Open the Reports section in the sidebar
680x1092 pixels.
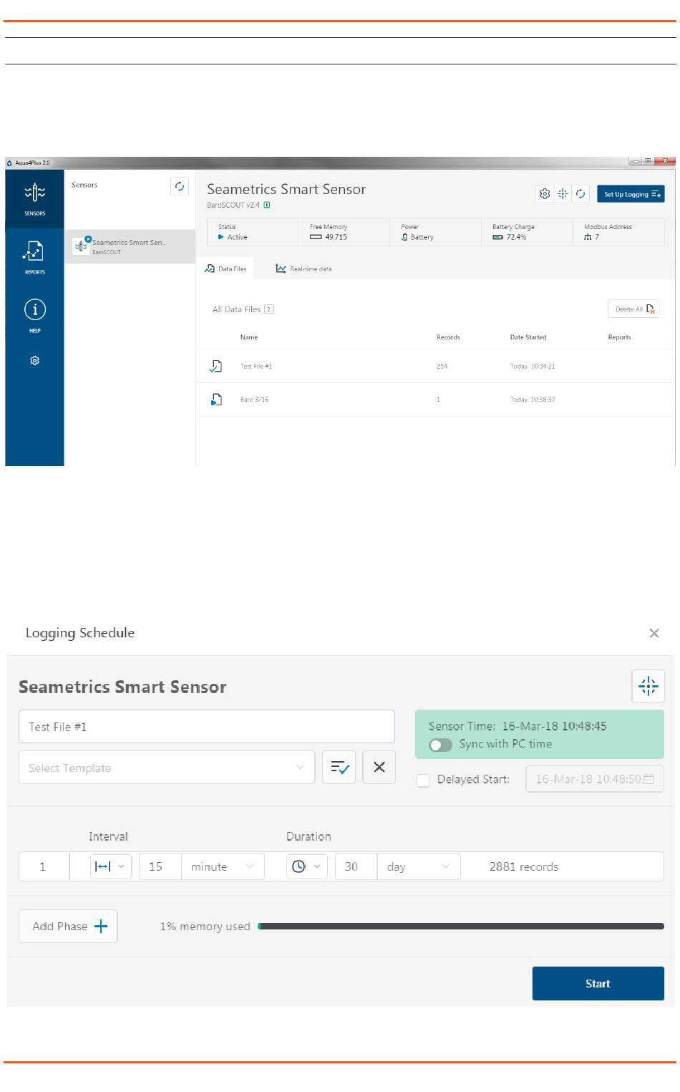click(34, 257)
